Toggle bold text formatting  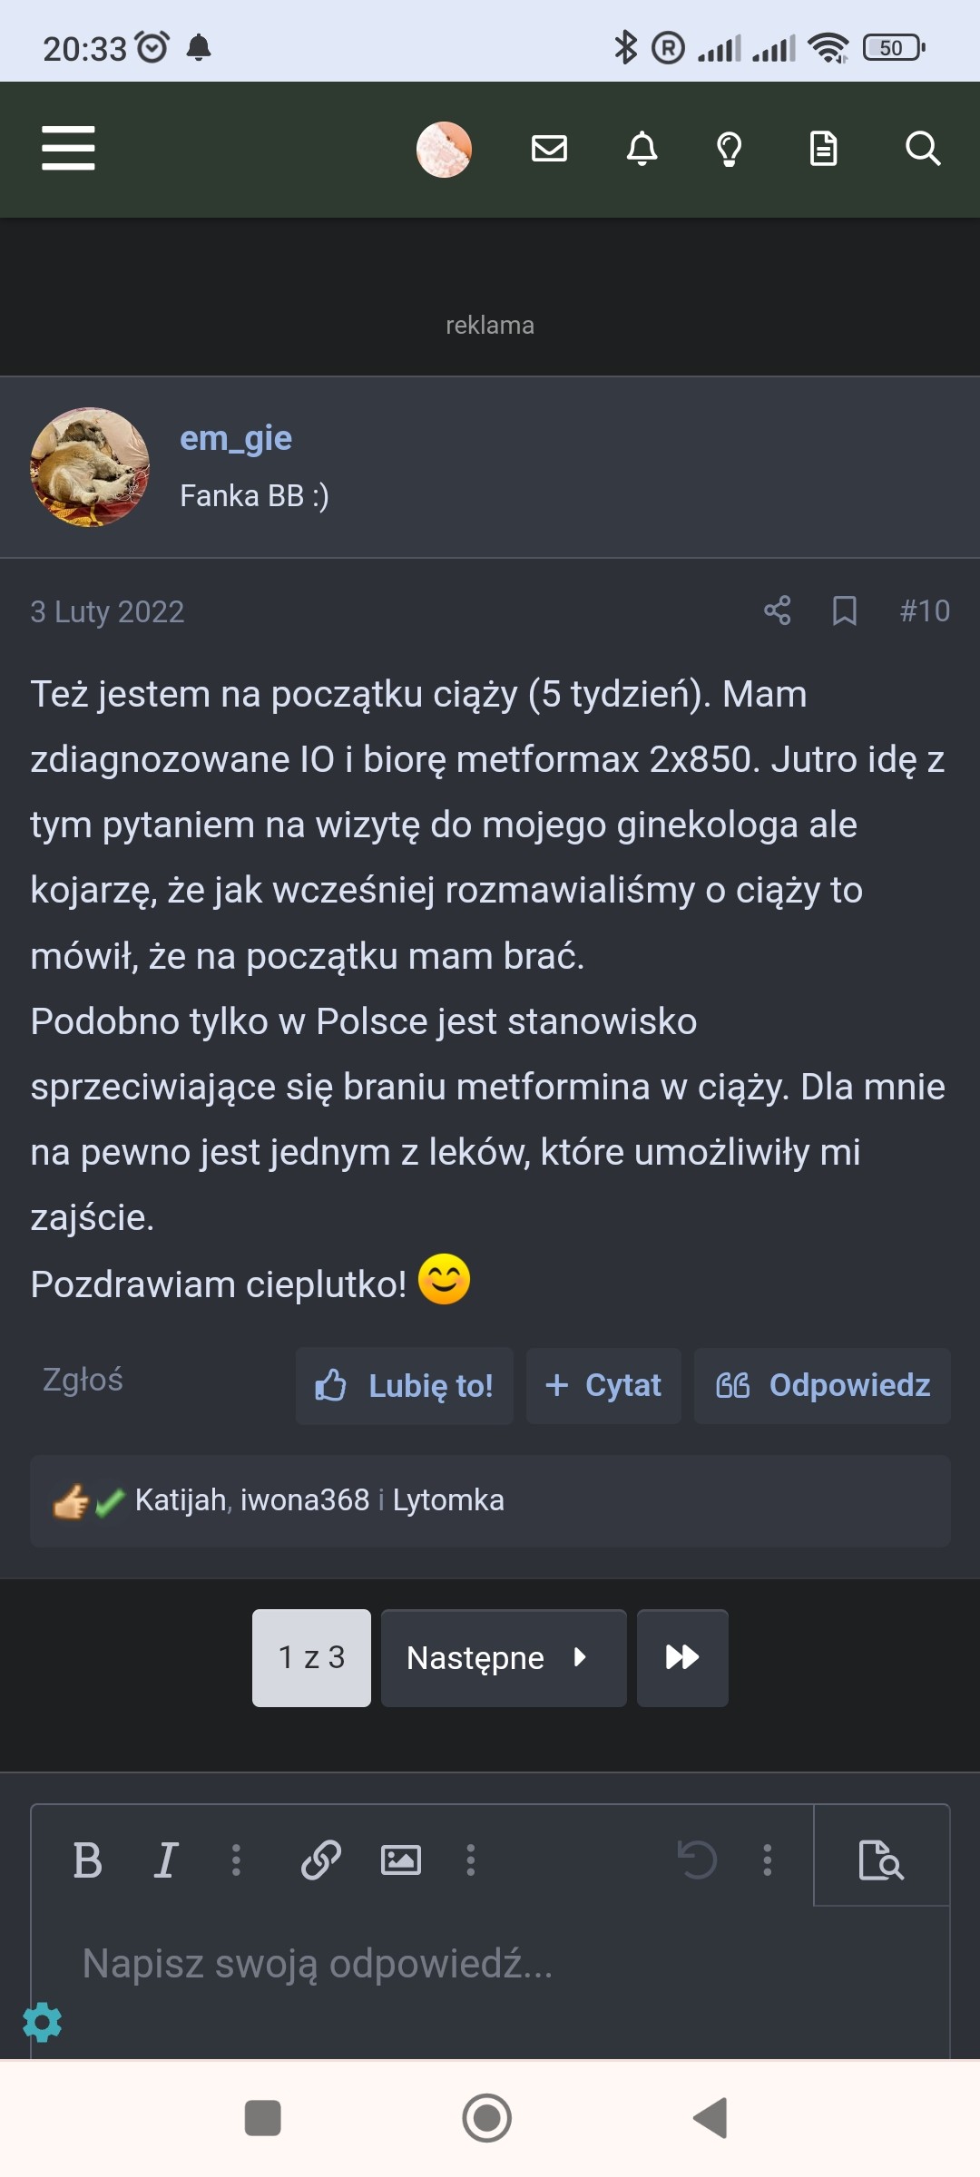(88, 1860)
